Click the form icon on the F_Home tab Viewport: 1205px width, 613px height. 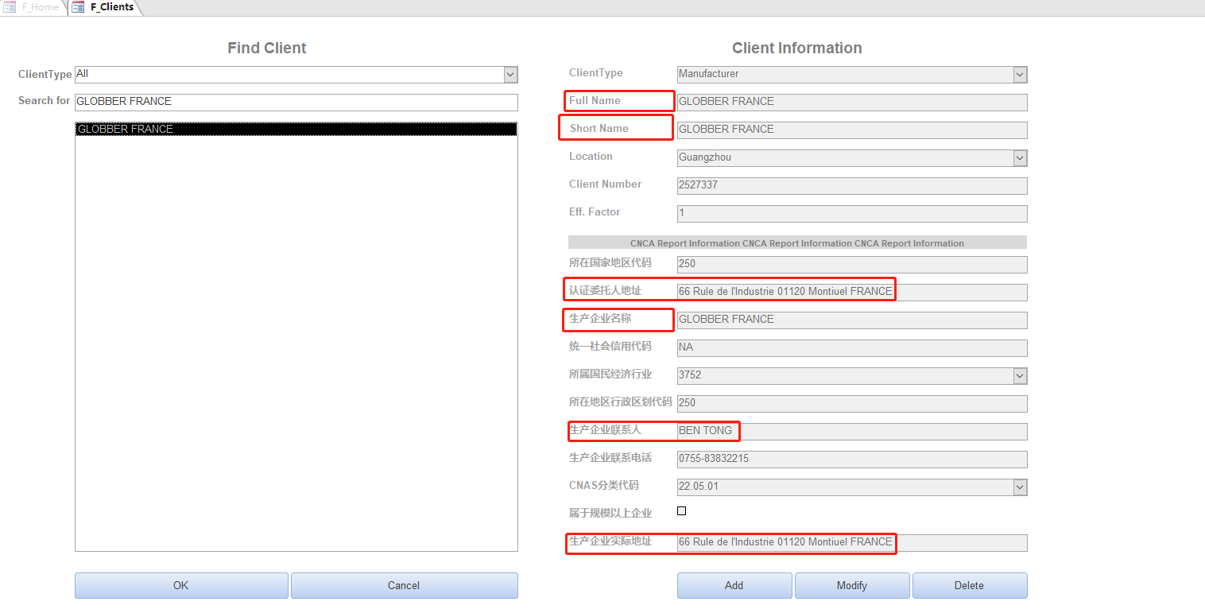10,7
